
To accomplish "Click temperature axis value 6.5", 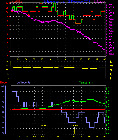I will point(109,104).
